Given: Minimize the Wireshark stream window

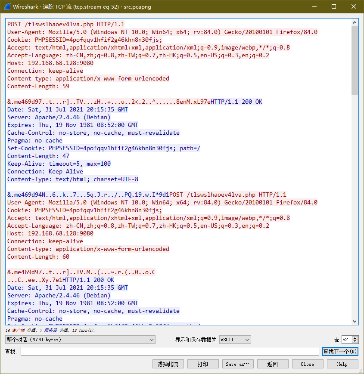Looking at the screenshot, I should click(x=314, y=7).
